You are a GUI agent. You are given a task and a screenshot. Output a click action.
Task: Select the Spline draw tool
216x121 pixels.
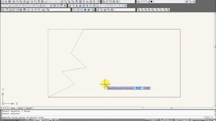(x=30, y=6)
